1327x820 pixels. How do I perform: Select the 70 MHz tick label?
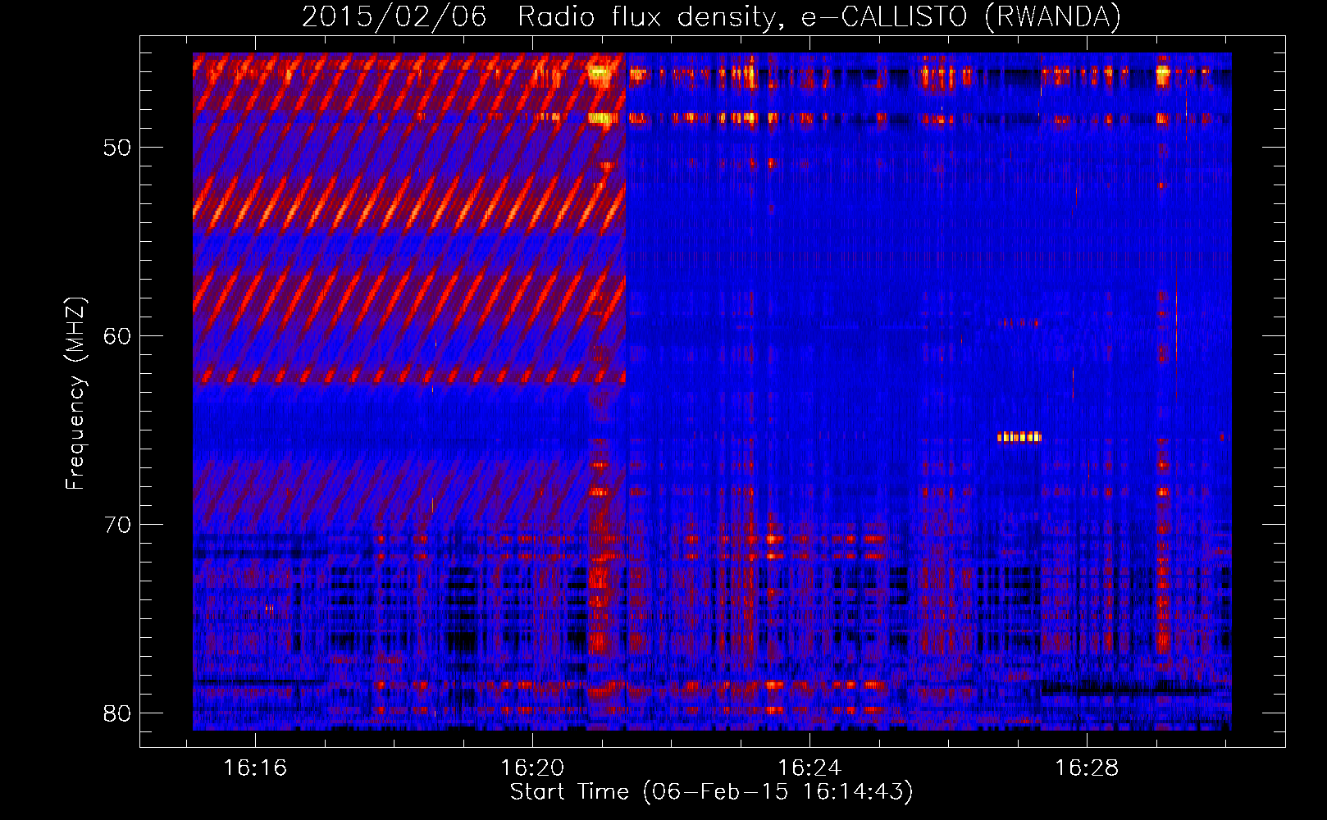116,525
